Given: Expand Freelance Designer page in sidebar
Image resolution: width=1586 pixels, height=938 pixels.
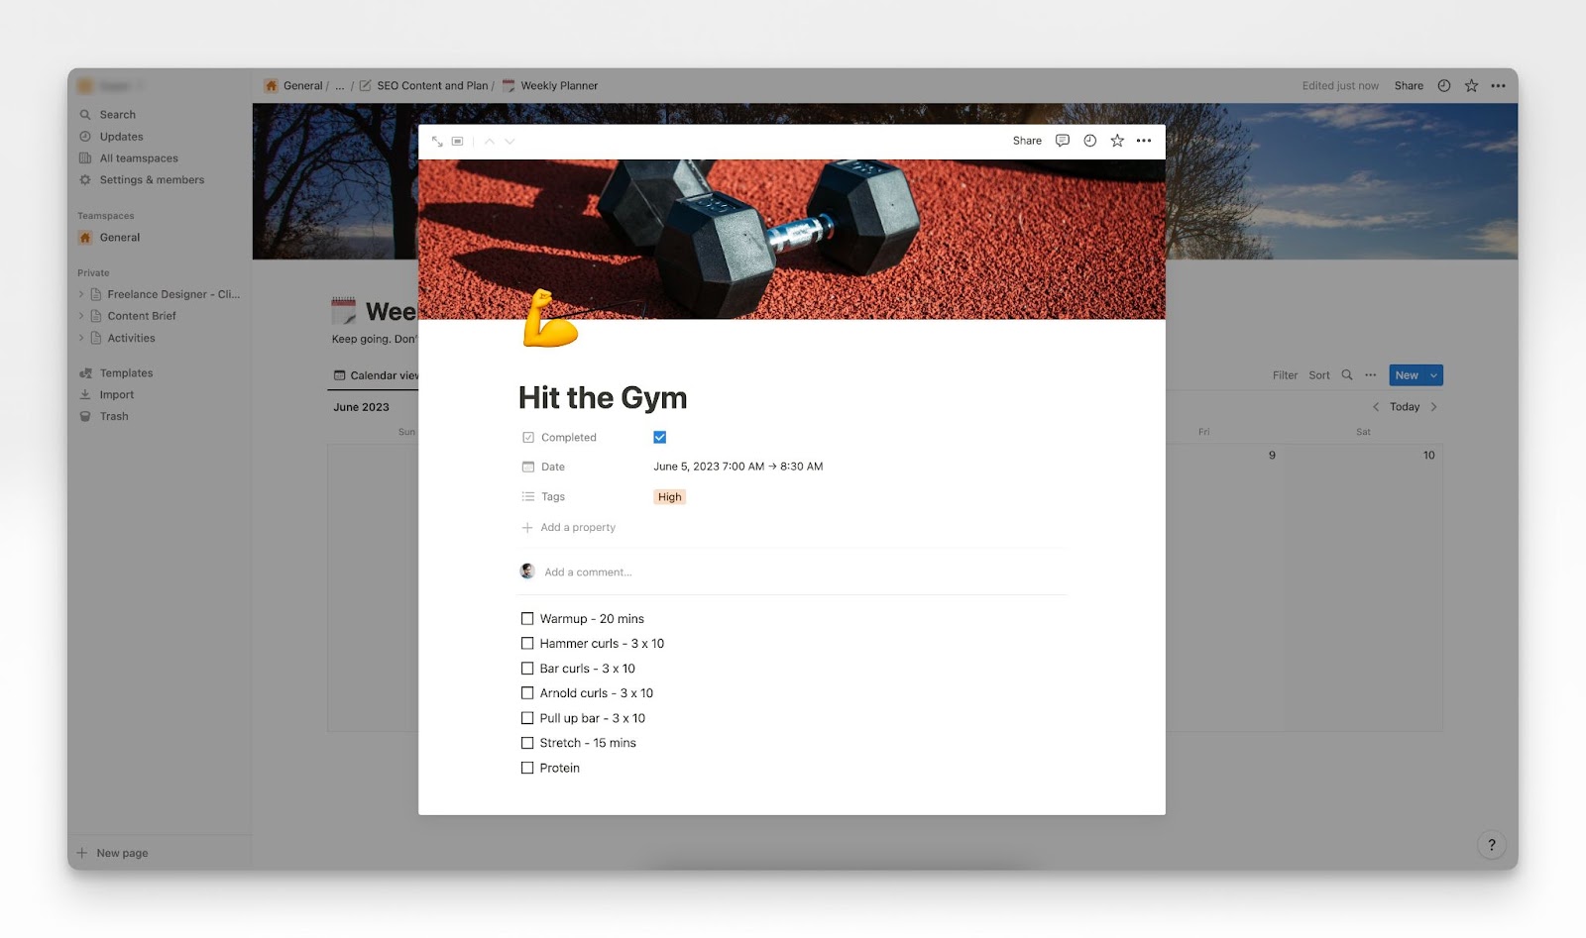Looking at the screenshot, I should 81,294.
